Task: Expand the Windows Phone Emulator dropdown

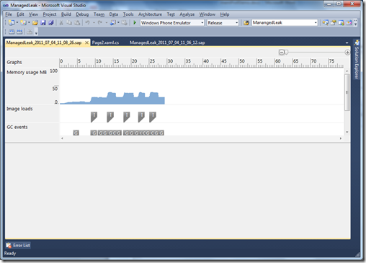Action: (x=202, y=23)
